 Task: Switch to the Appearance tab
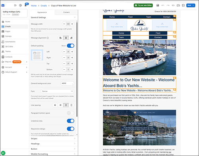pyautogui.click(x=42, y=12)
